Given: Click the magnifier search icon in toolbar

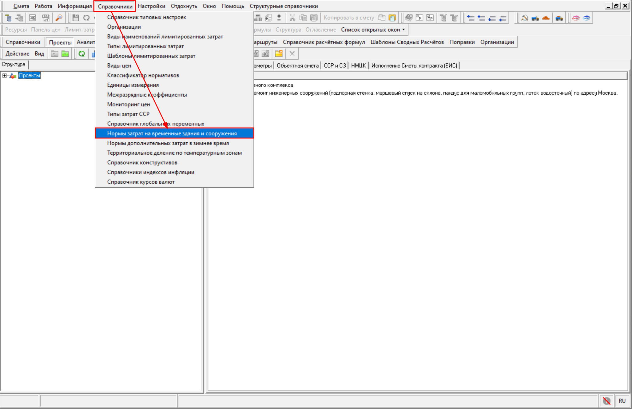Looking at the screenshot, I should (x=58, y=18).
